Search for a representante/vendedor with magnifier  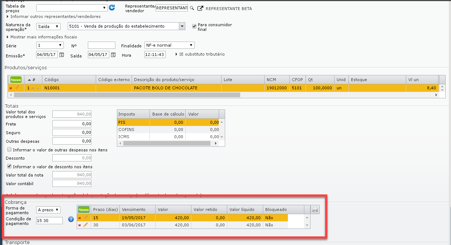click(x=192, y=8)
